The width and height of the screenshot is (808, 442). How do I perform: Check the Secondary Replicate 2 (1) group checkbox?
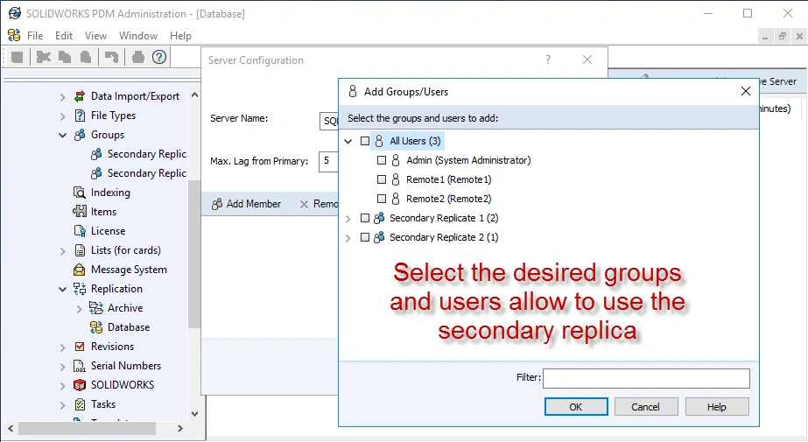pyautogui.click(x=365, y=237)
